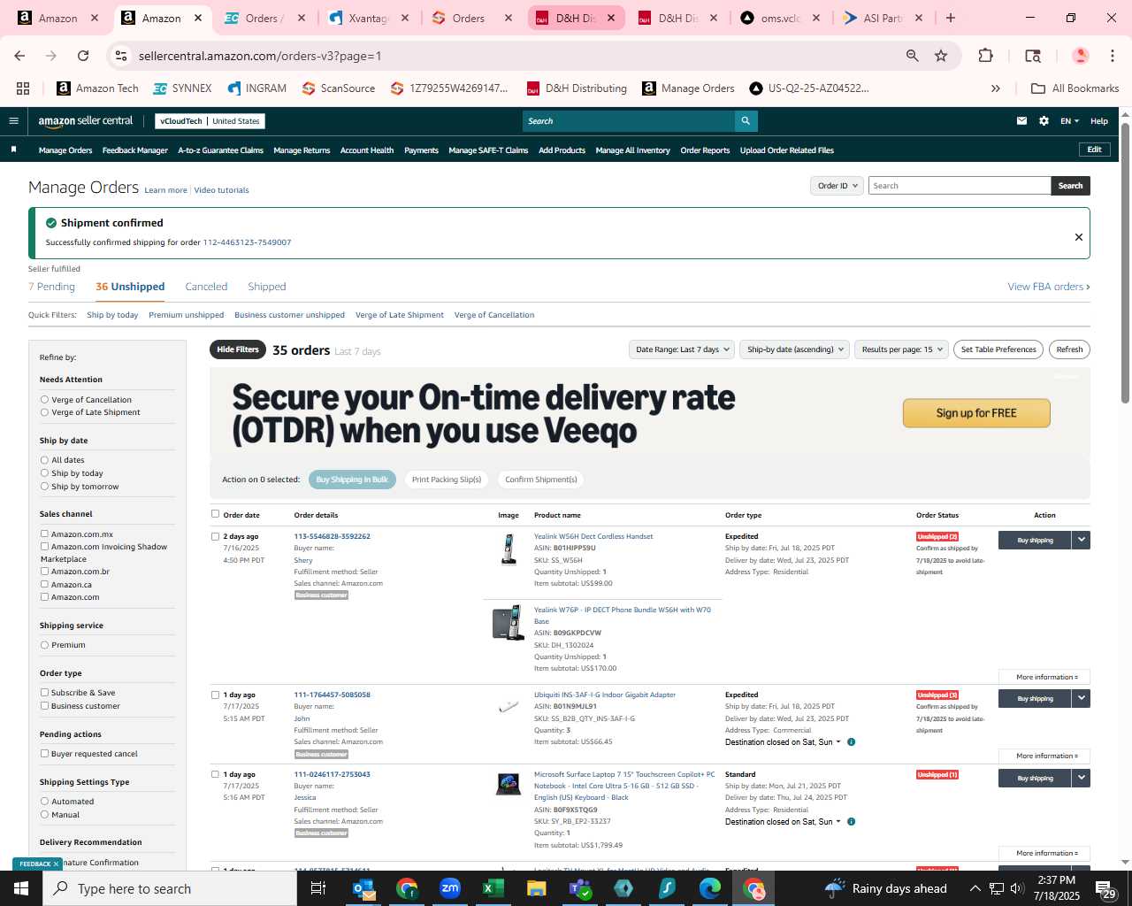This screenshot has width=1132, height=906.
Task: Click the bookmark flag icon in navigation bar
Action: coord(13,150)
